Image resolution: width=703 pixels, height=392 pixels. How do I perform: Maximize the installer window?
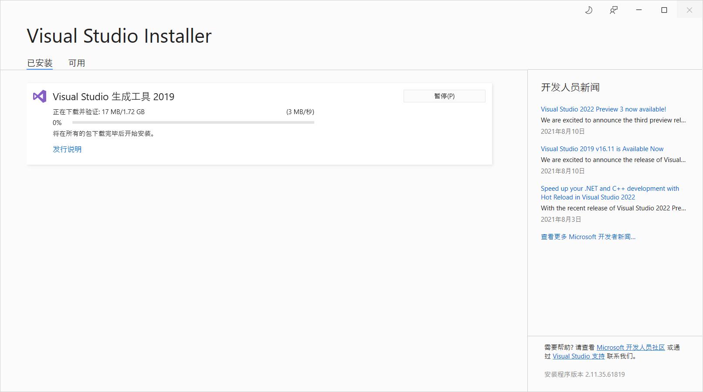coord(664,10)
